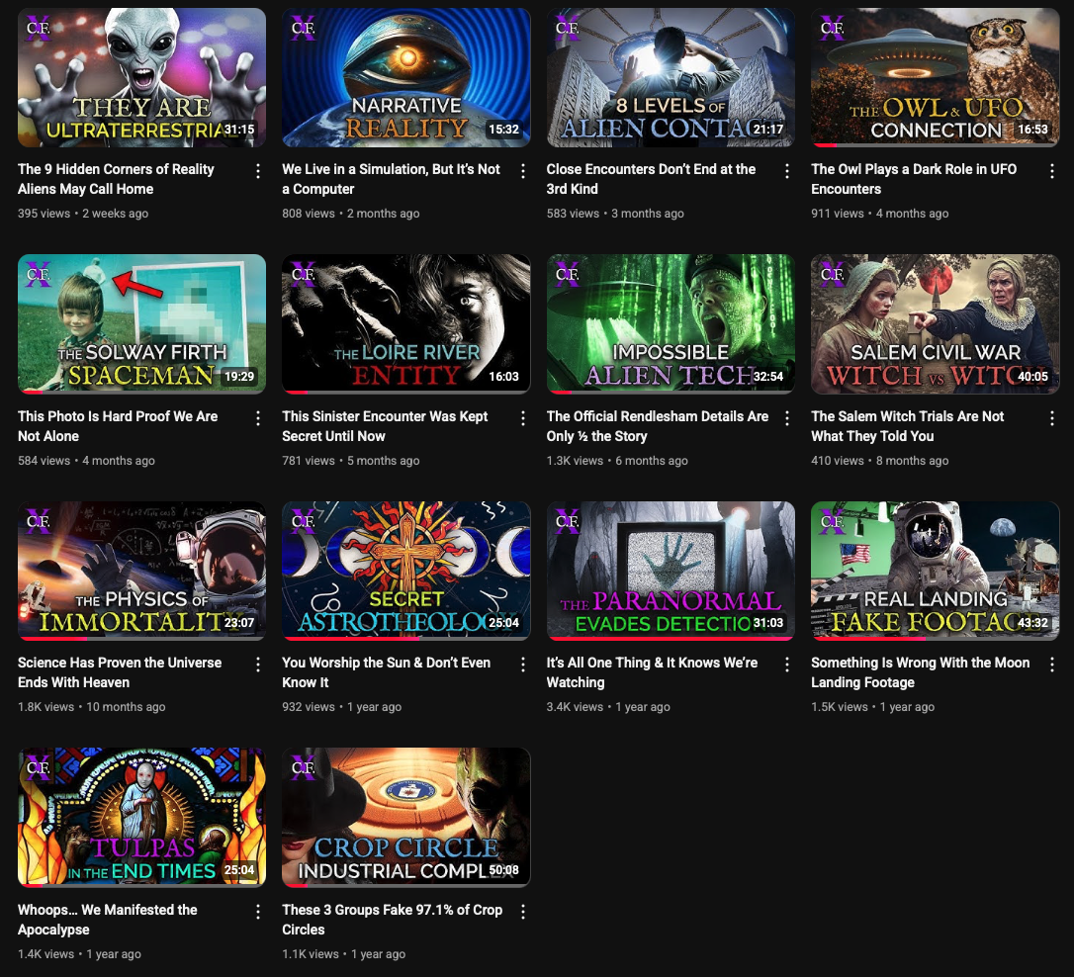Click title 'Science Has Proven the Universe Ends'
Image resolution: width=1074 pixels, height=977 pixels.
coord(120,672)
